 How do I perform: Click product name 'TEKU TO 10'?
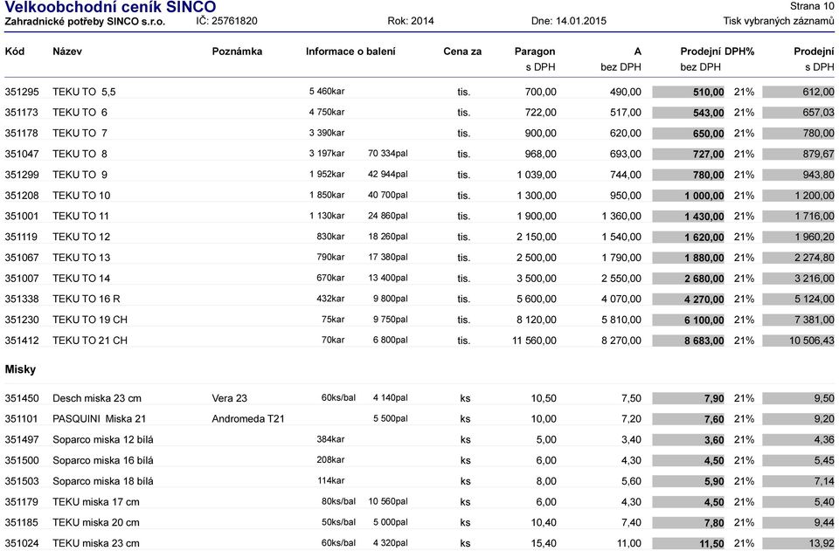81,196
